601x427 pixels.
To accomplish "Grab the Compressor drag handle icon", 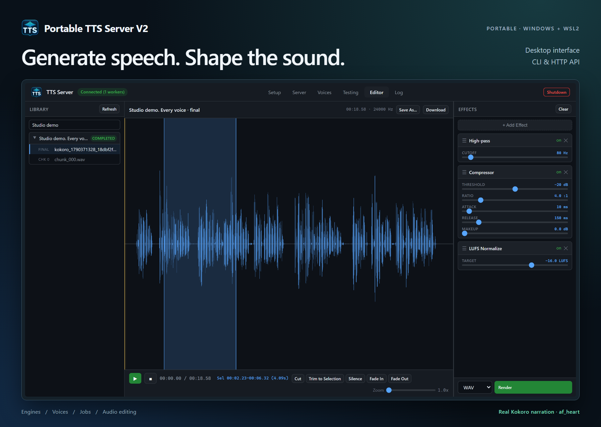I will pyautogui.click(x=464, y=172).
